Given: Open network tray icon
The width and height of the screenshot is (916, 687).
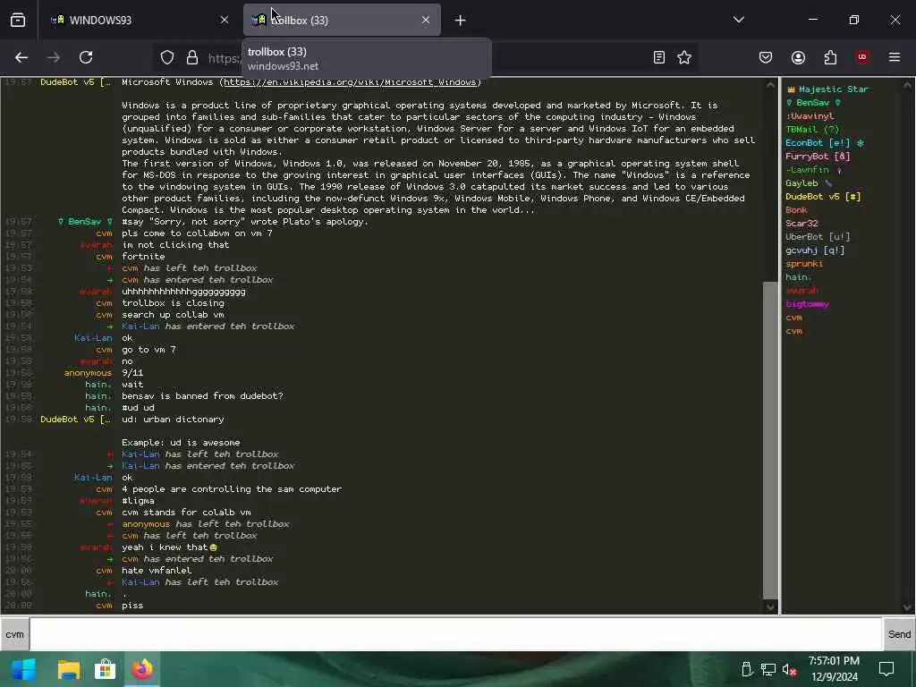Looking at the screenshot, I should tap(768, 669).
